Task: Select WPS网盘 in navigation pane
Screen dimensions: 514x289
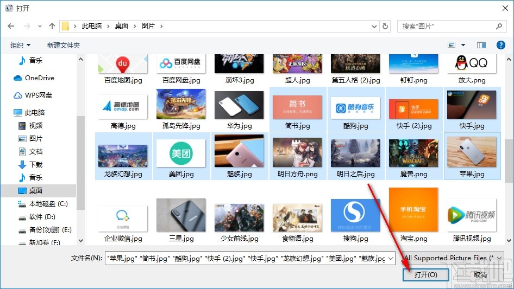Action: (33, 95)
